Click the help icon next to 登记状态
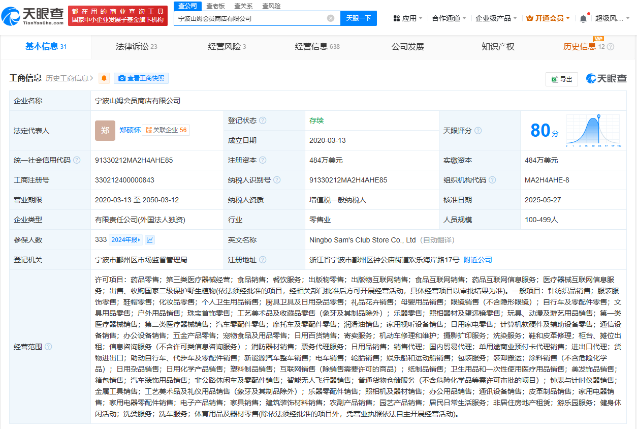Screen dimensions: 637x429 click(263, 120)
